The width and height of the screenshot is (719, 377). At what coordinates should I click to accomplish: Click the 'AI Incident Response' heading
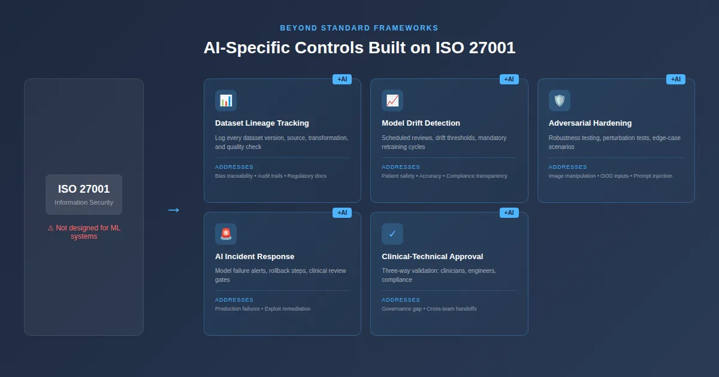click(x=255, y=257)
